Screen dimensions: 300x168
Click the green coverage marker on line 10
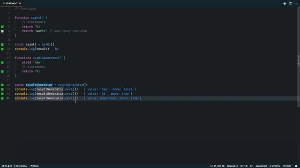(2, 49)
